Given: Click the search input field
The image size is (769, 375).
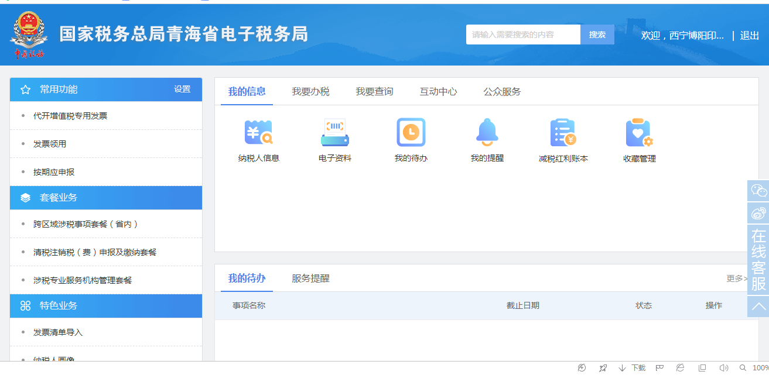Looking at the screenshot, I should click(522, 35).
